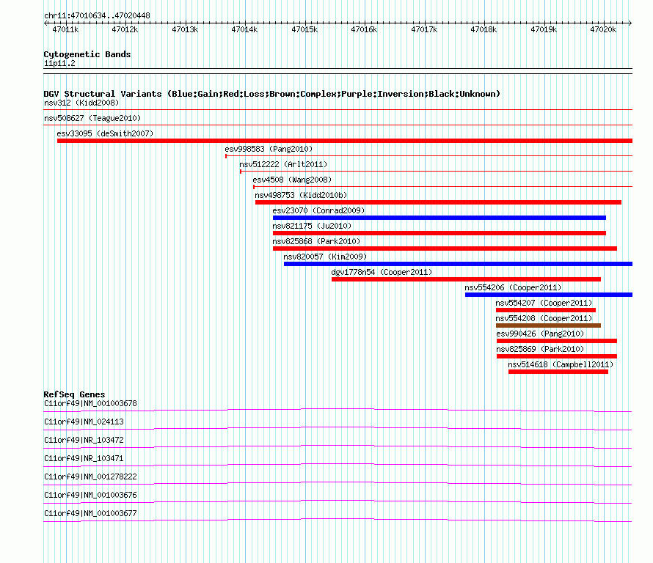
Task: Click the red nsv825869 loss bar
Action: click(x=557, y=356)
